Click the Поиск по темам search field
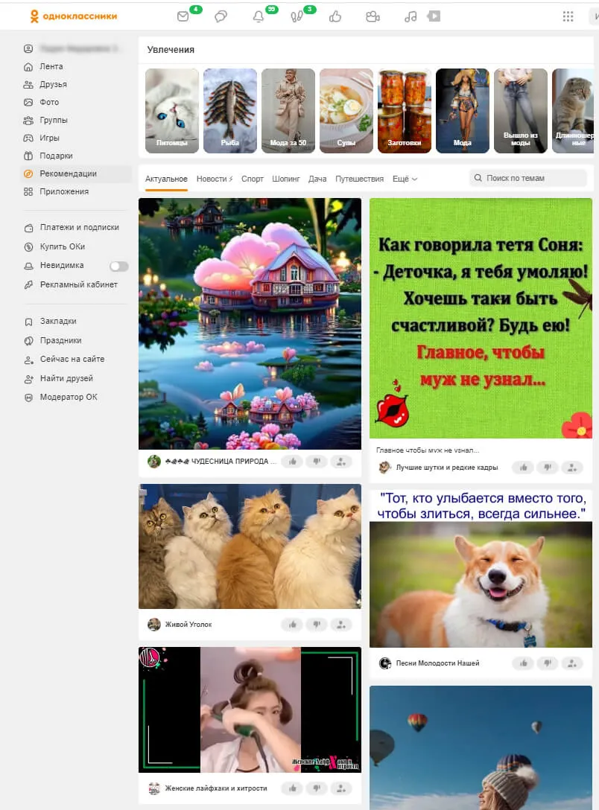The width and height of the screenshot is (599, 810). [x=528, y=178]
